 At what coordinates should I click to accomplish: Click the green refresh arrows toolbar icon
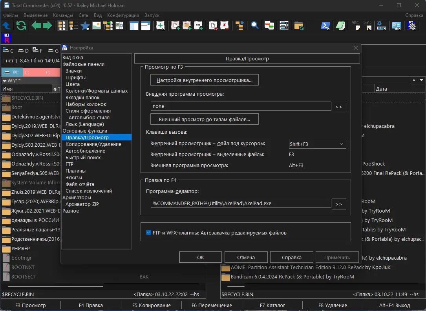21,26
